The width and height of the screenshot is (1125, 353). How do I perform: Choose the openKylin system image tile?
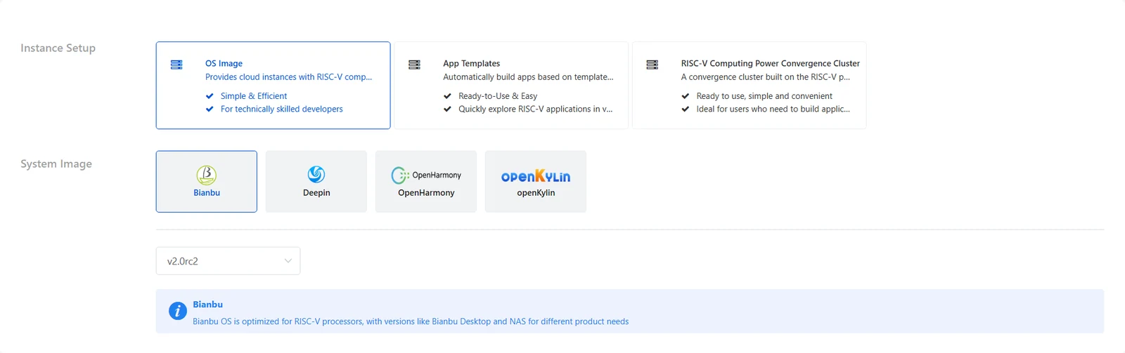click(536, 182)
